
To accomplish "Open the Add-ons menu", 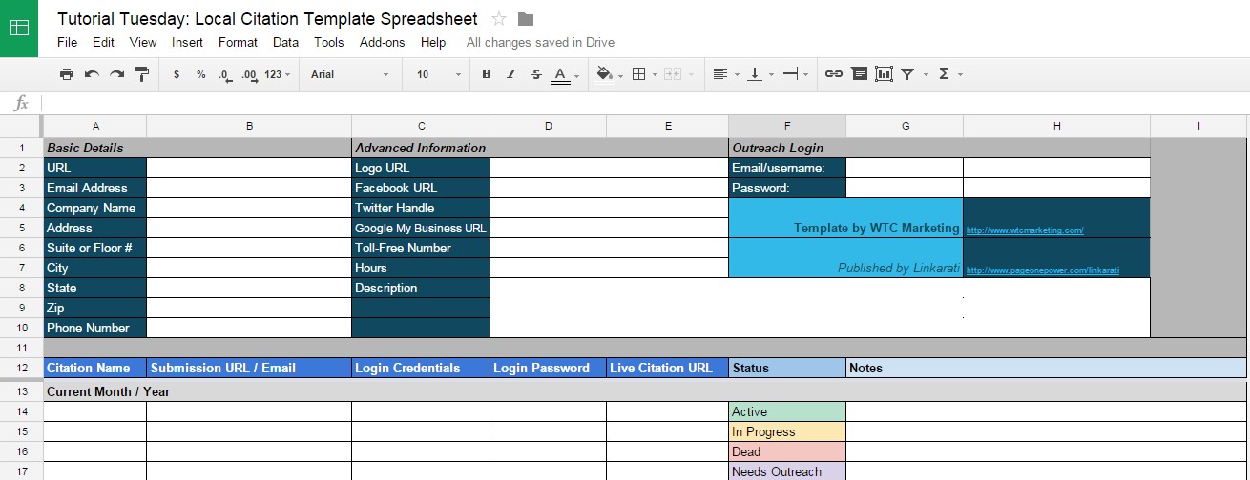I will [382, 42].
